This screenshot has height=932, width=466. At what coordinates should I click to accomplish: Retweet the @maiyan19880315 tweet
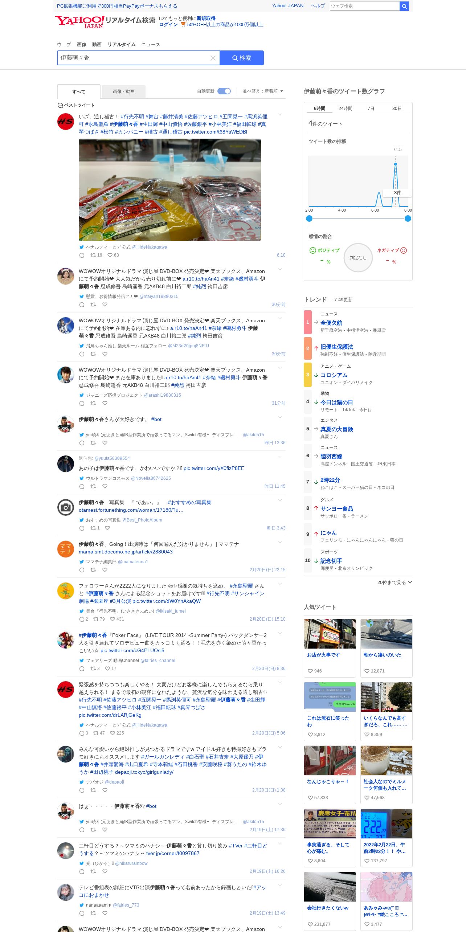93,304
